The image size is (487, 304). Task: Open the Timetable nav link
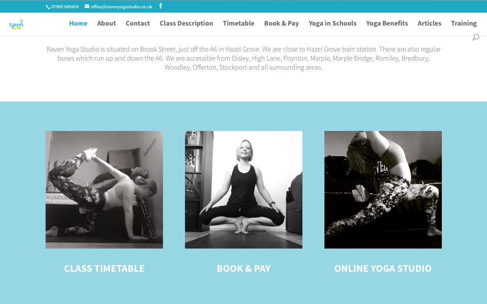pyautogui.click(x=239, y=23)
